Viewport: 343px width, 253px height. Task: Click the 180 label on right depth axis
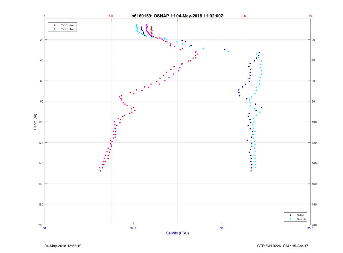(x=314, y=204)
